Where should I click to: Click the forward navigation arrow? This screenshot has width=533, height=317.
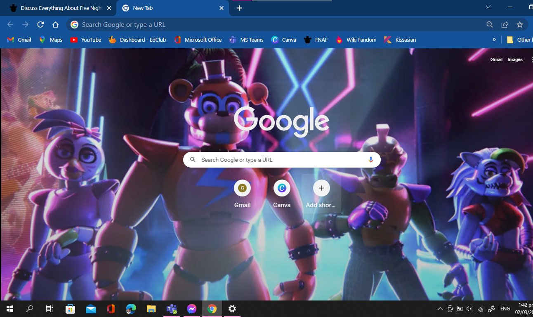coord(26,25)
